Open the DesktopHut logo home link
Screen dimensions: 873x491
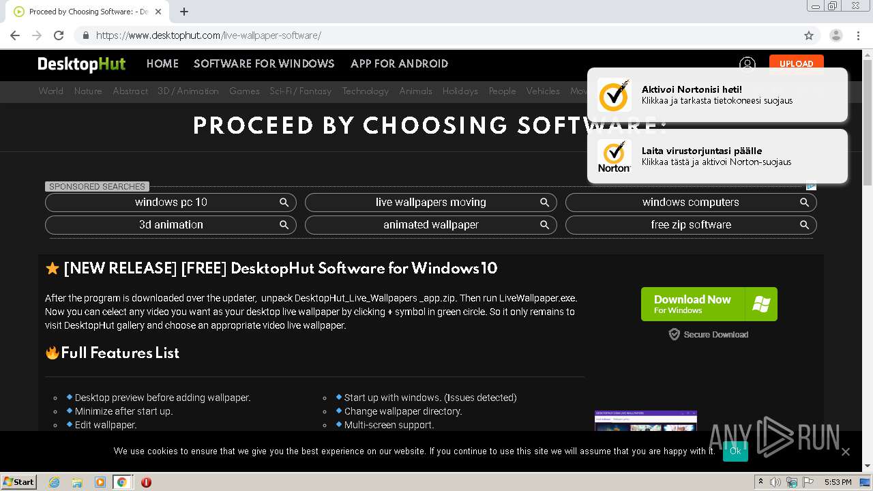82,64
